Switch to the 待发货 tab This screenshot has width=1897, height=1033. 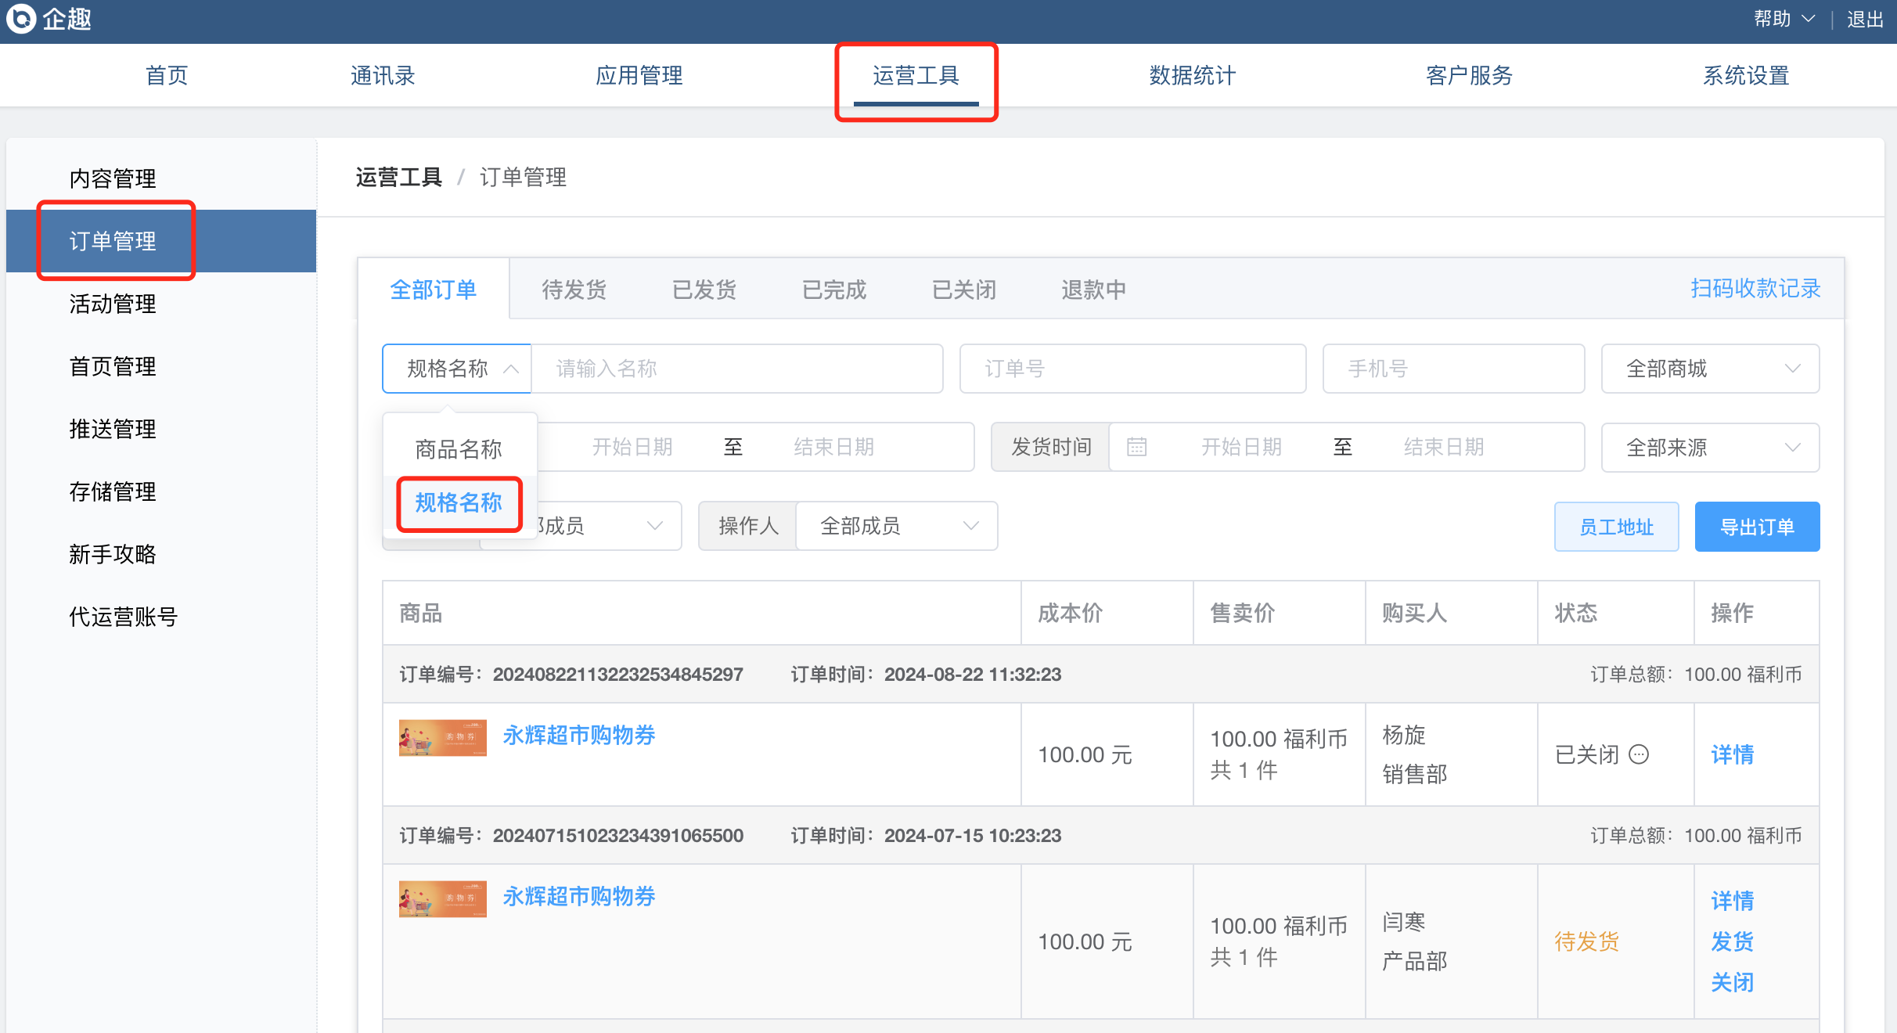tap(574, 290)
